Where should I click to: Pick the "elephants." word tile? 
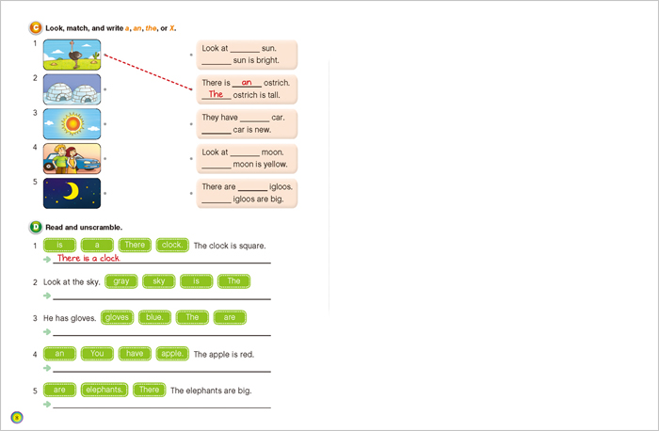[104, 390]
